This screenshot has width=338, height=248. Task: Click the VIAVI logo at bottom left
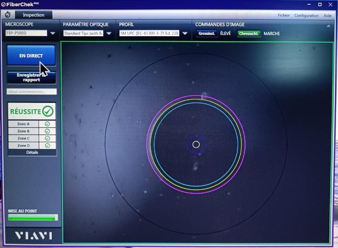(x=33, y=235)
